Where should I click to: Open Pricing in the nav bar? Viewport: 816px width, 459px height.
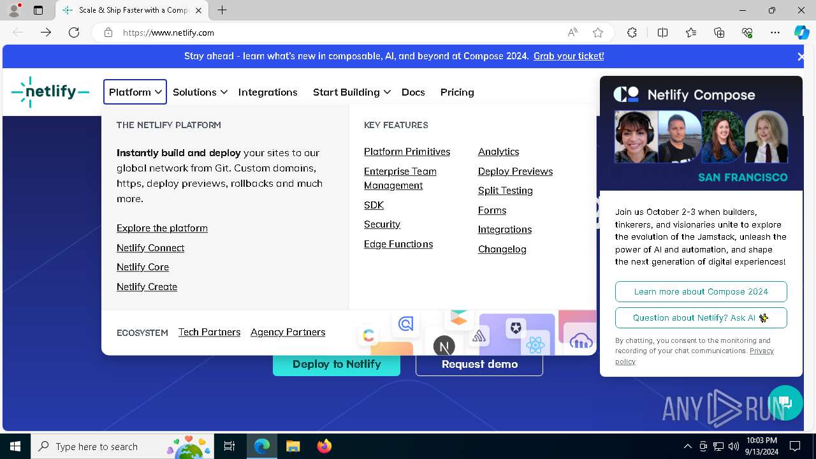pyautogui.click(x=457, y=92)
